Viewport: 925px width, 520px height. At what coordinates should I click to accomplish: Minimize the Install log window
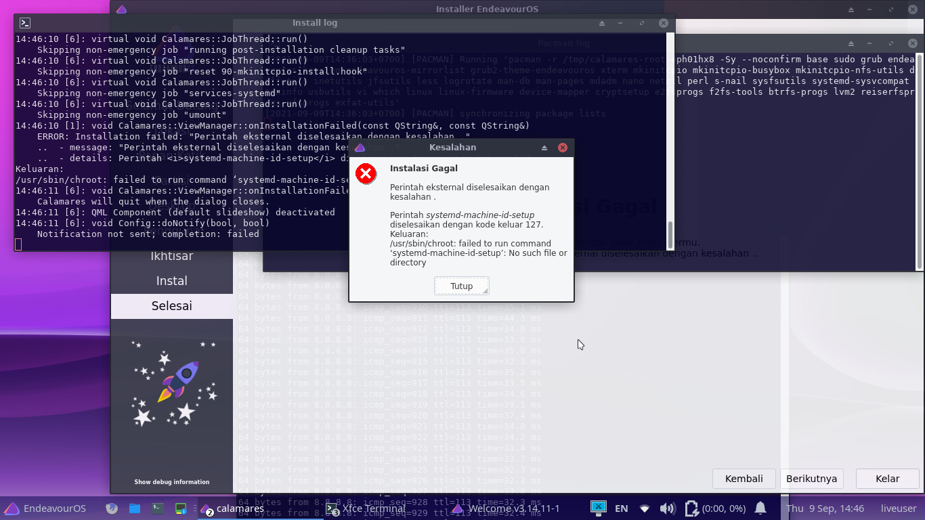(622, 23)
